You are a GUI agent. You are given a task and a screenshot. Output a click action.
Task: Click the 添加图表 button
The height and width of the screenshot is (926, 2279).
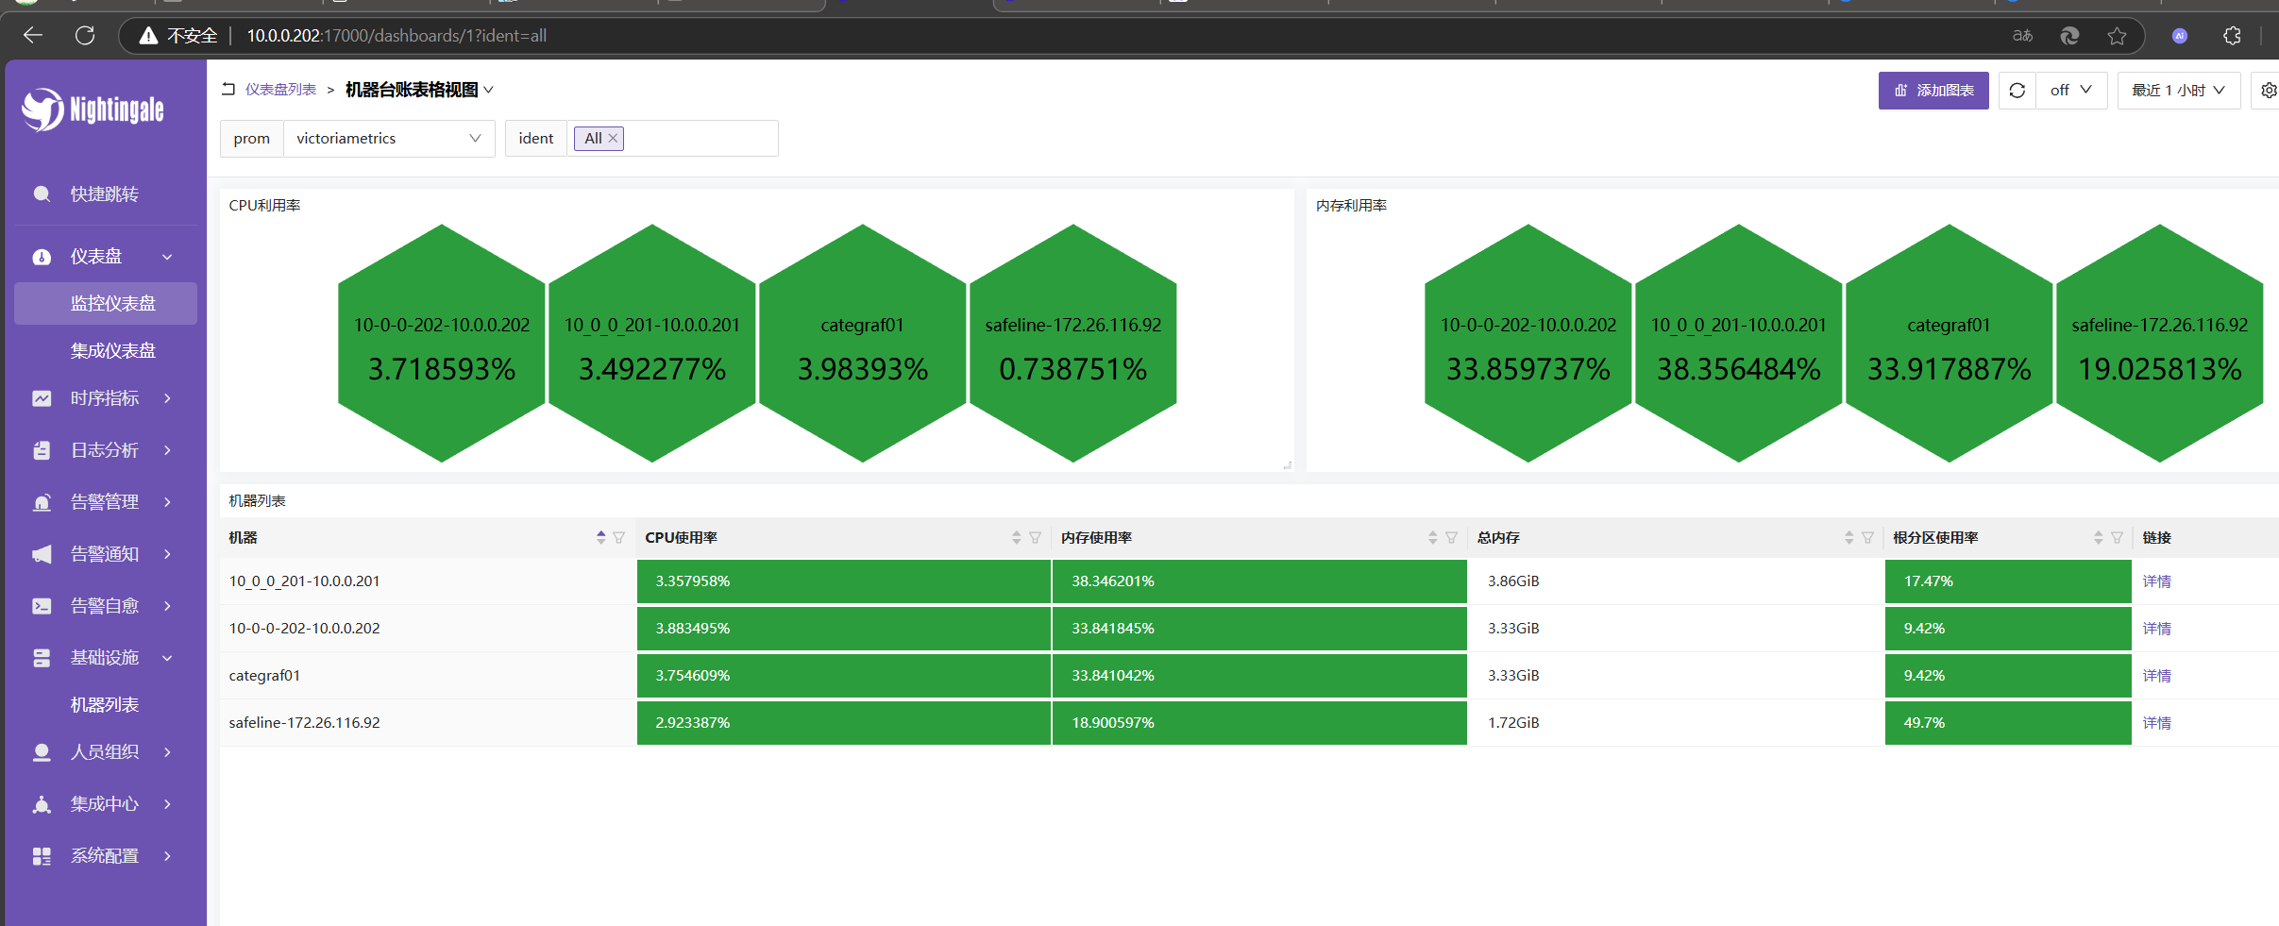click(x=1933, y=91)
